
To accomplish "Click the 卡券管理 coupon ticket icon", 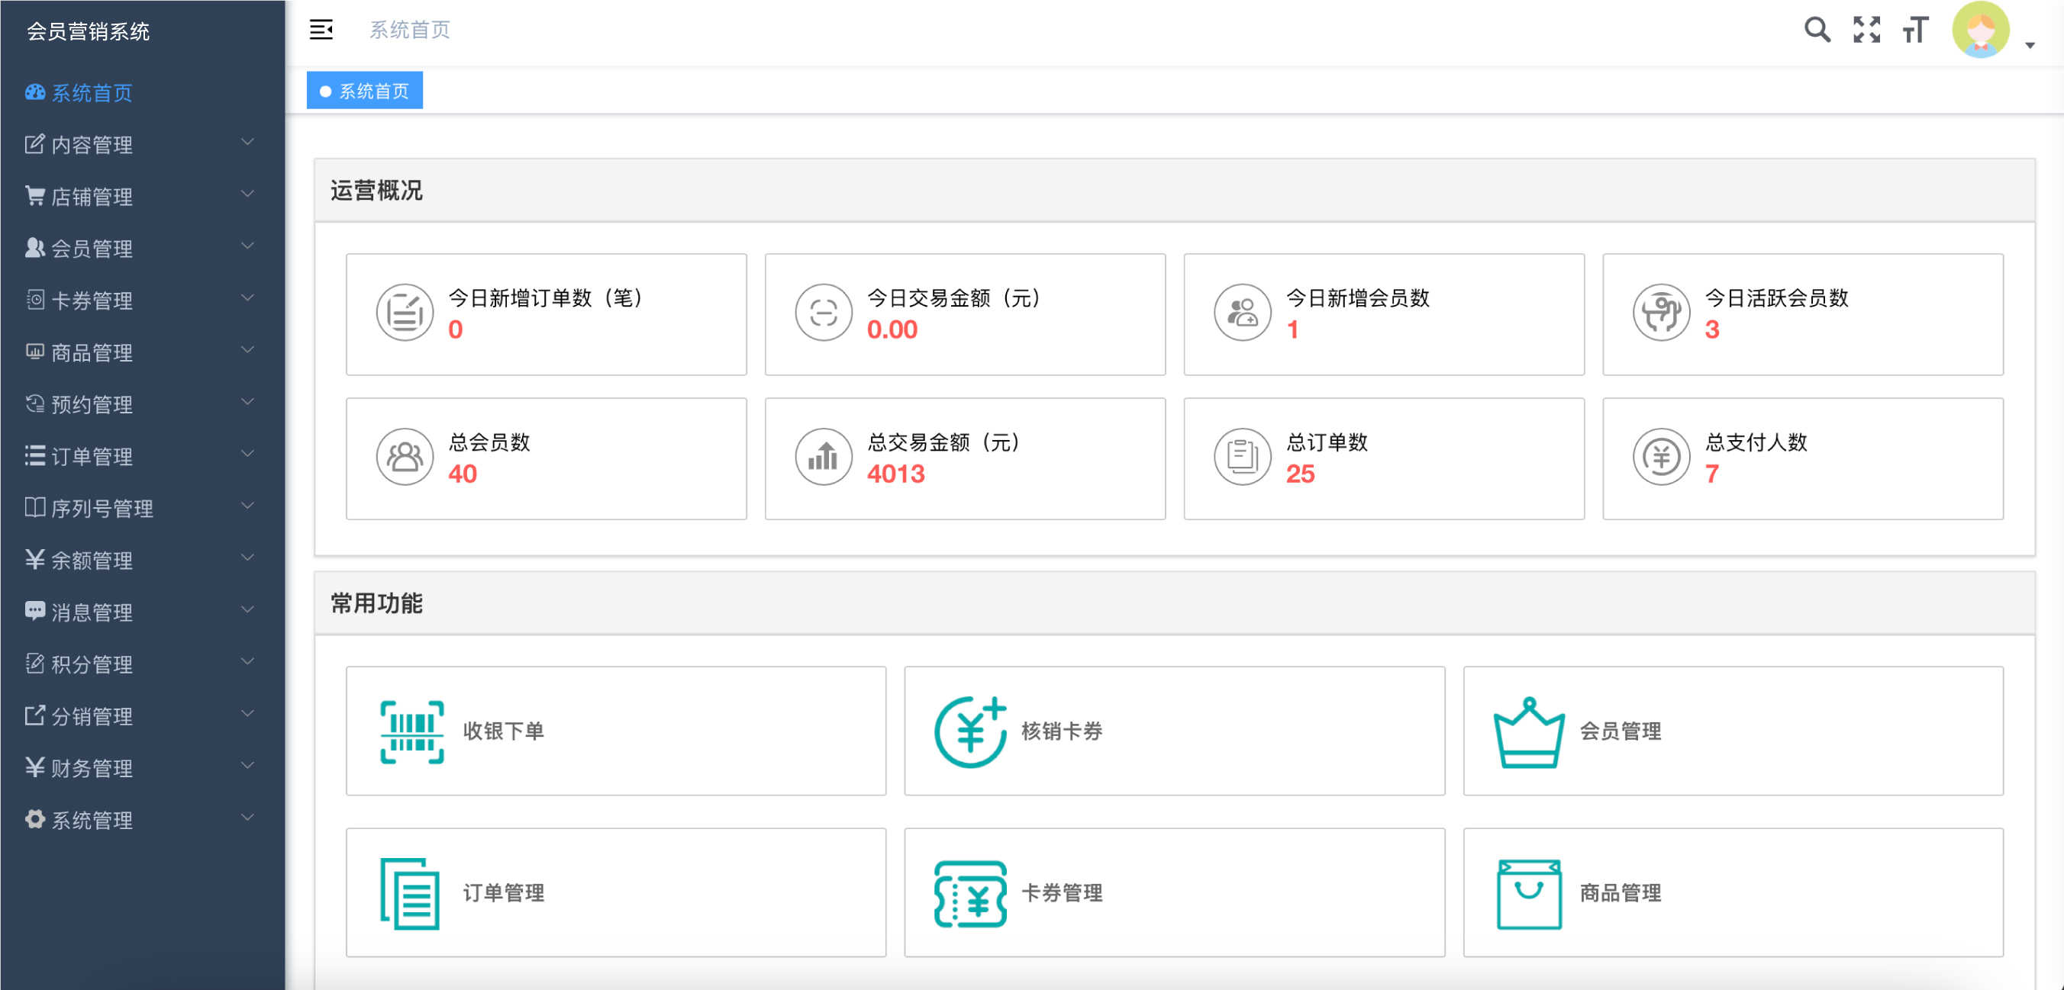I will pos(970,893).
